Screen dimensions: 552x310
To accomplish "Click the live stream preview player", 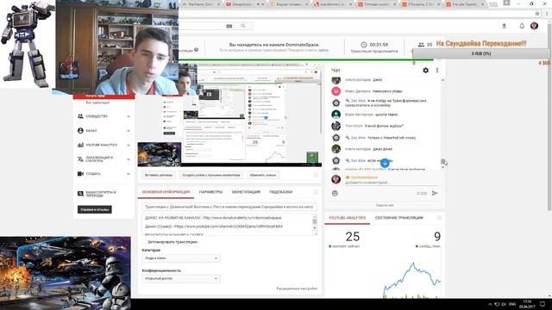I will tap(229, 115).
